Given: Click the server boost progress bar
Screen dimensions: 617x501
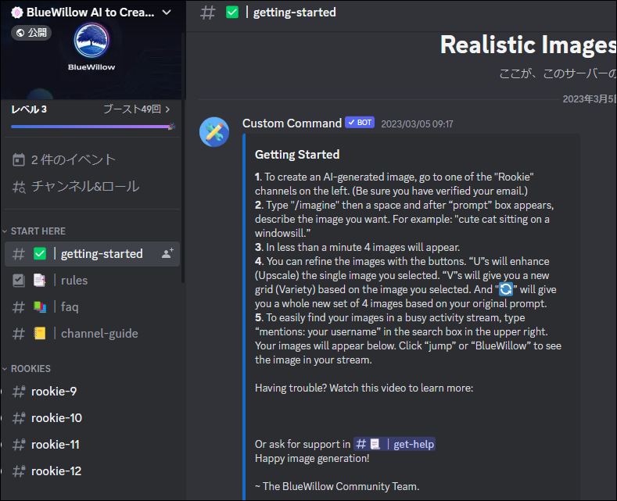Looking at the screenshot, I should point(92,127).
